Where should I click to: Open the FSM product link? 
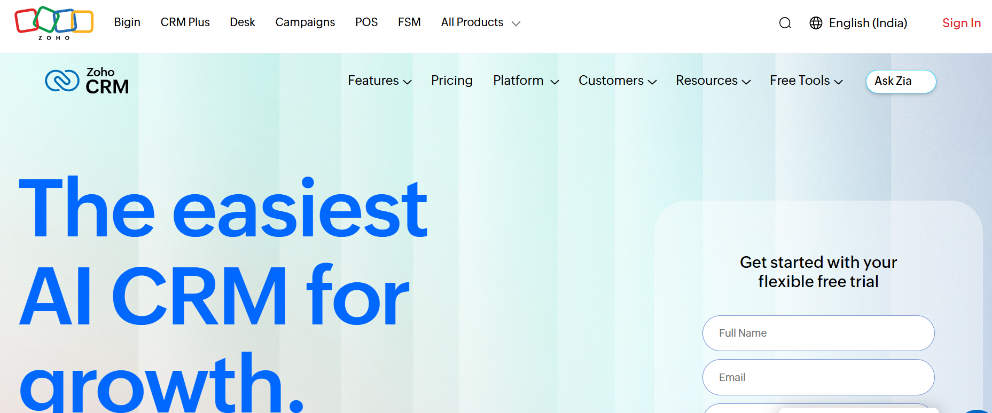point(409,22)
